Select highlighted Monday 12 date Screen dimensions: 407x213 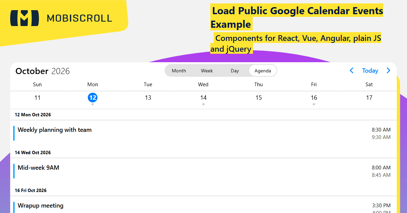tap(93, 98)
